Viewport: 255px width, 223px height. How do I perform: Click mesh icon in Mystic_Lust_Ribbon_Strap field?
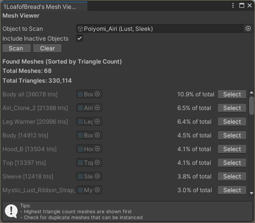80,190
